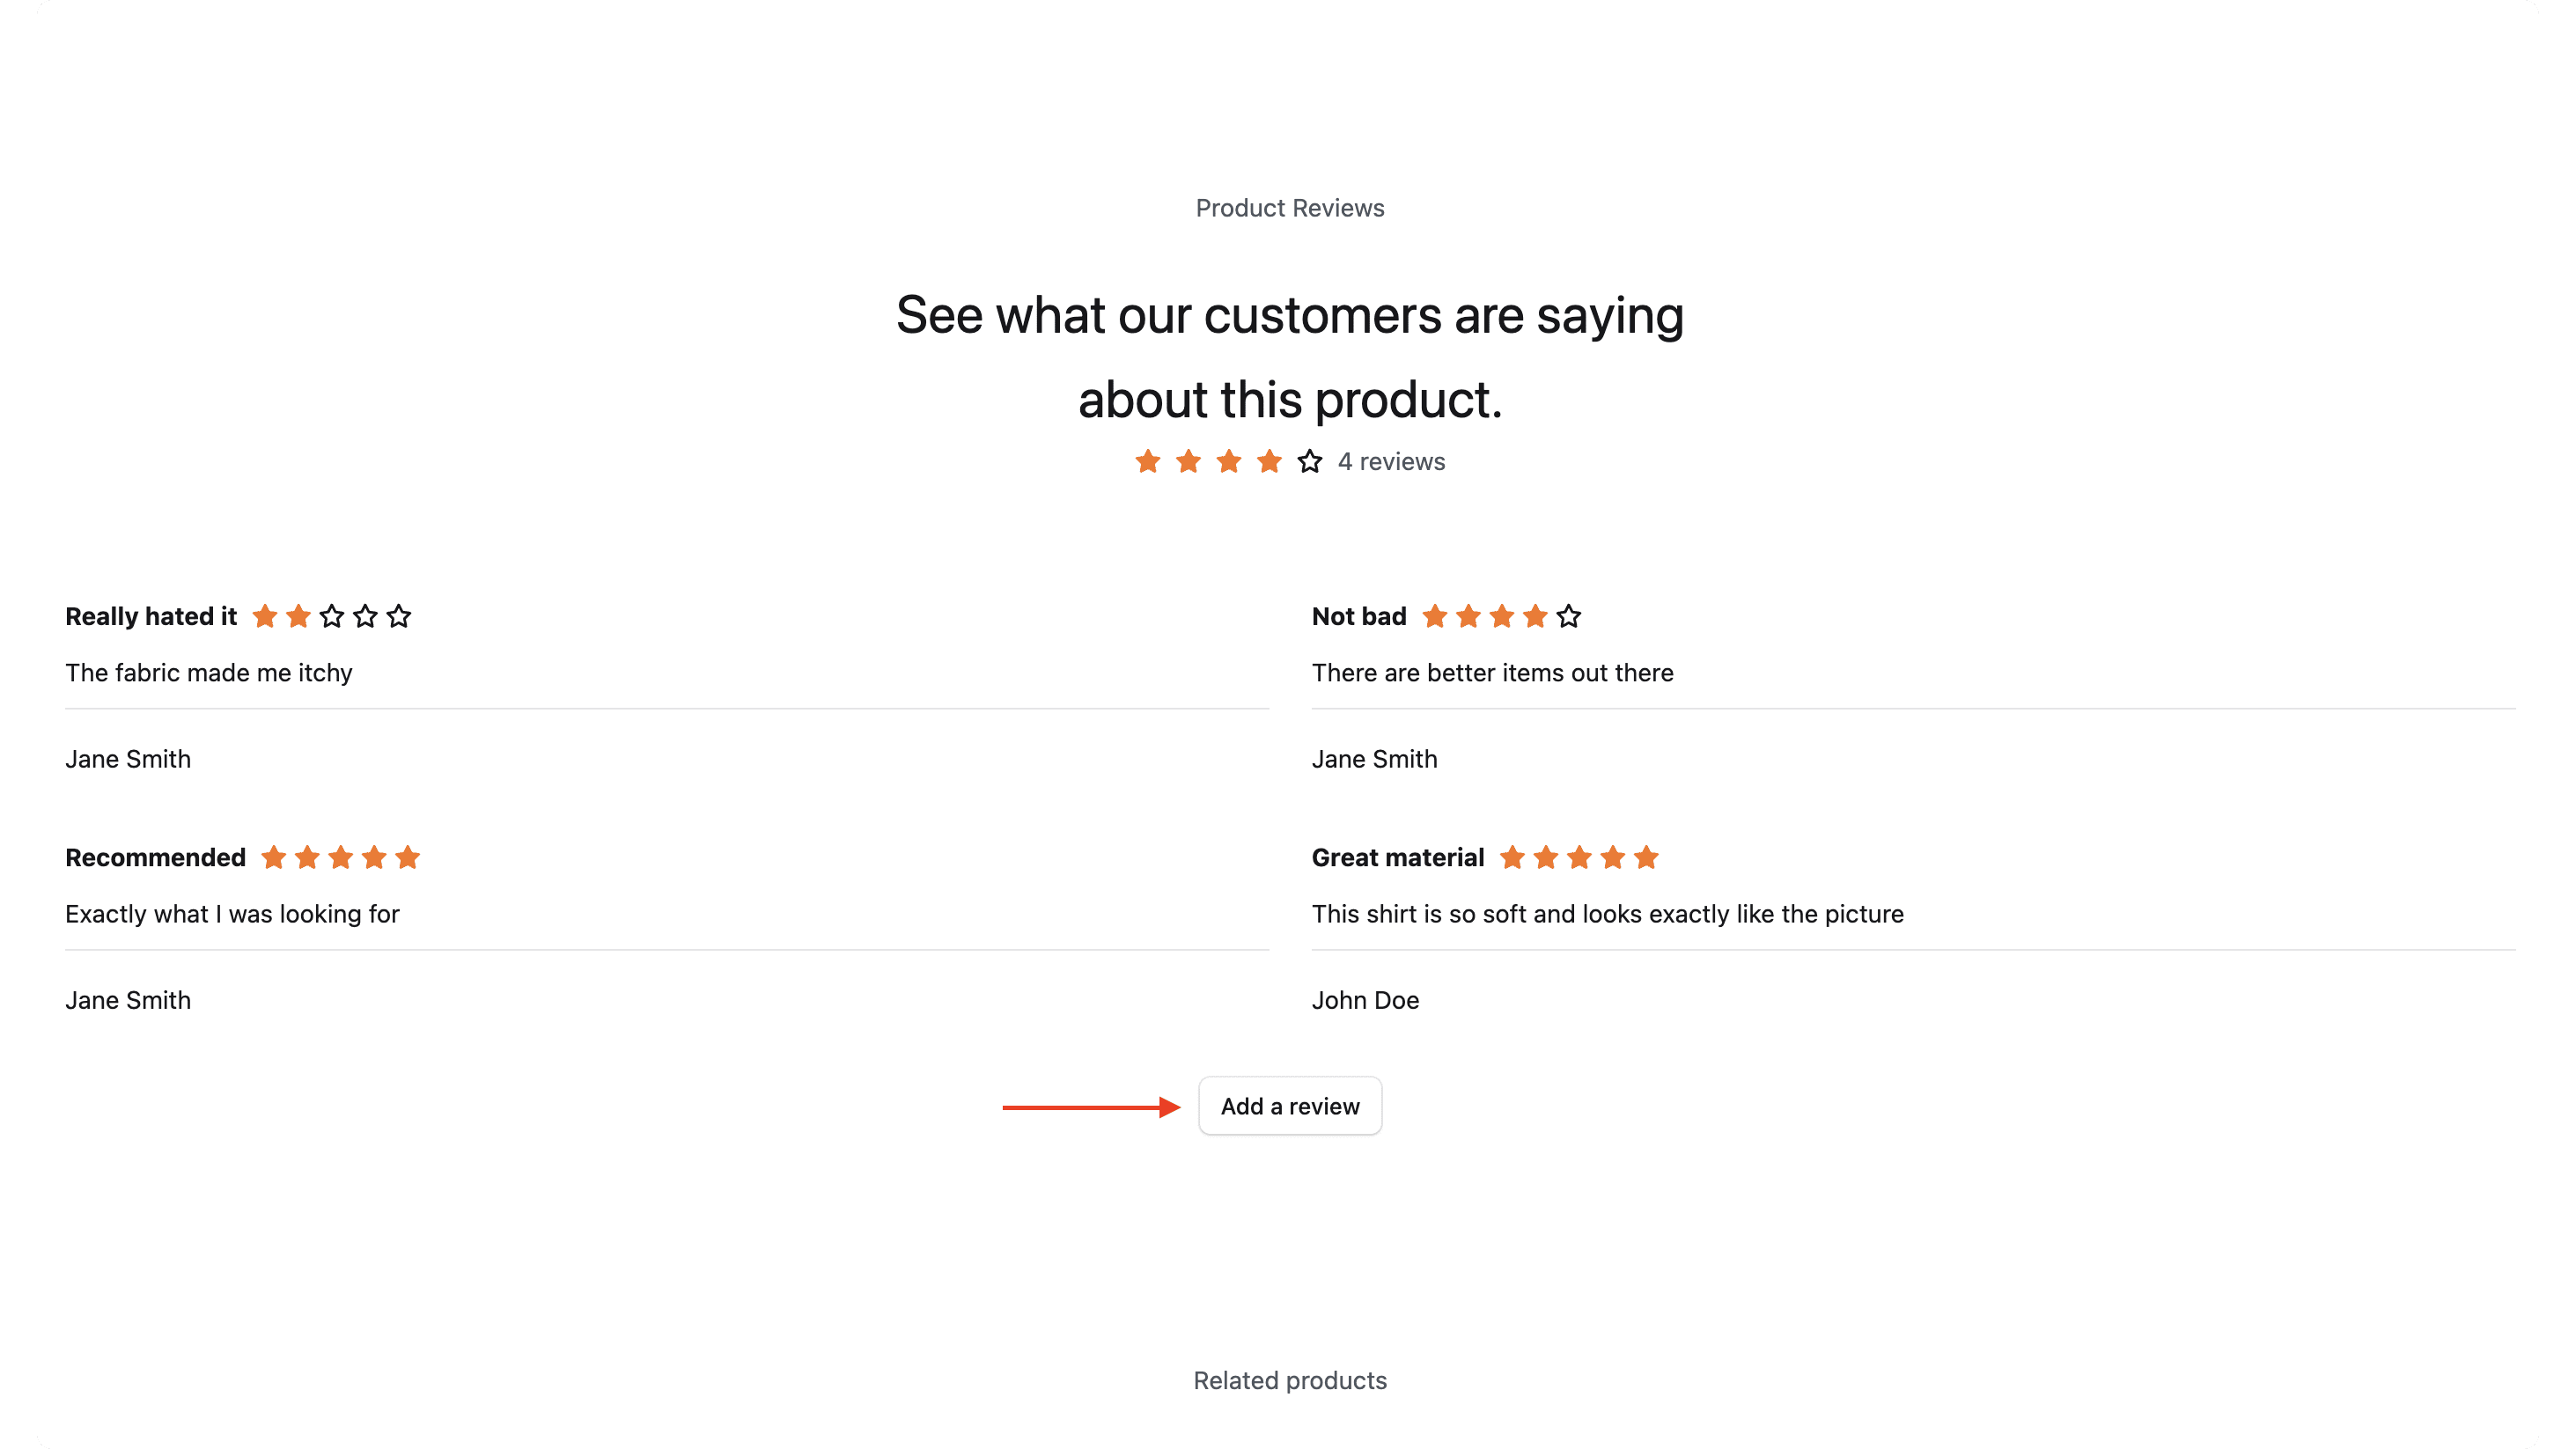Image resolution: width=2576 pixels, height=1449 pixels.
Task: Click the 'Related products' heading
Action: pyautogui.click(x=1289, y=1380)
